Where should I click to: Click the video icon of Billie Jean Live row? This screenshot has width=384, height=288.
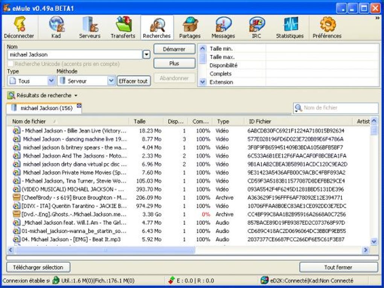point(17,131)
